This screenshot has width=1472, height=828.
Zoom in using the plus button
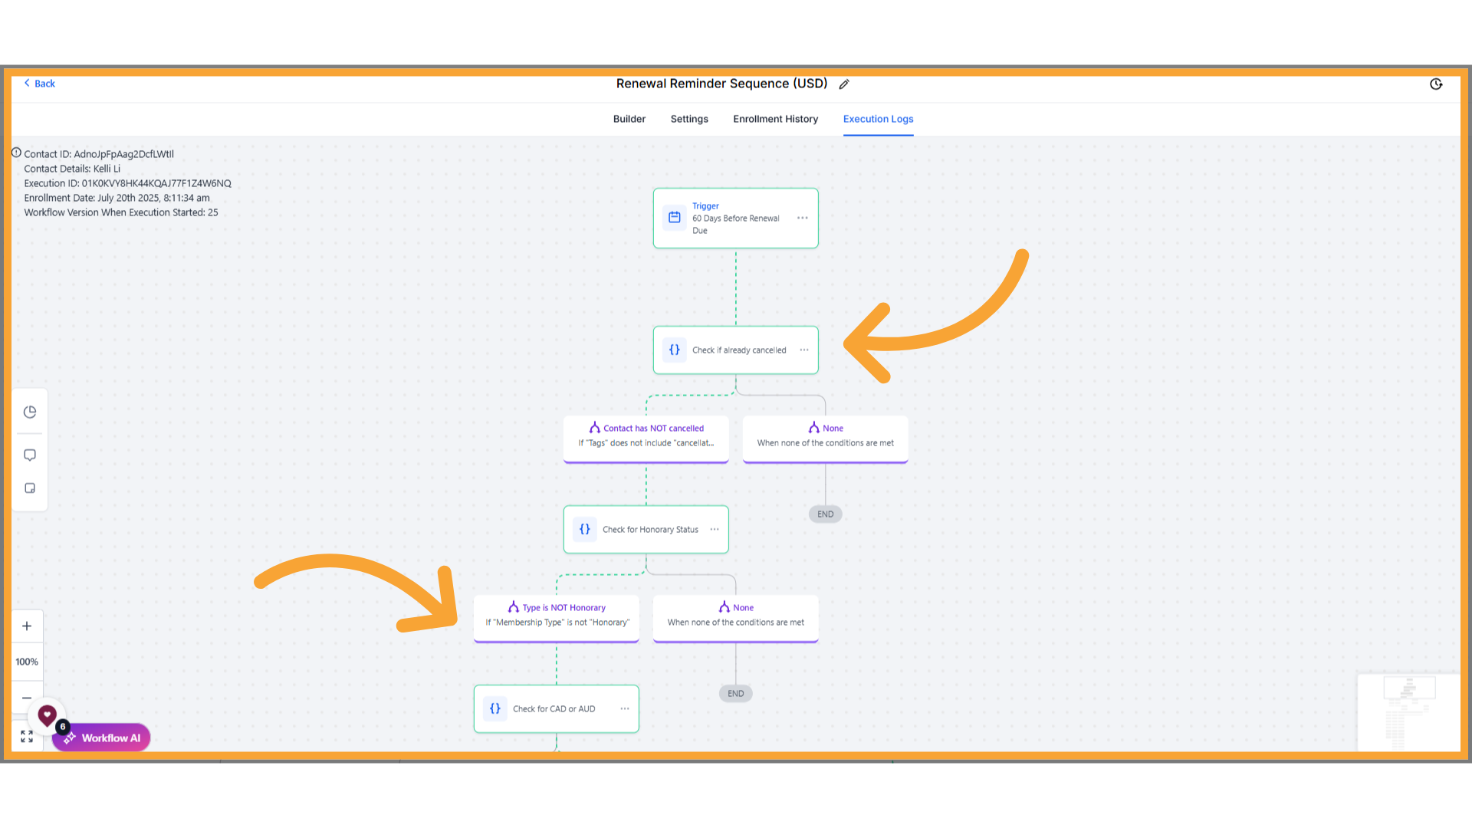tap(27, 626)
